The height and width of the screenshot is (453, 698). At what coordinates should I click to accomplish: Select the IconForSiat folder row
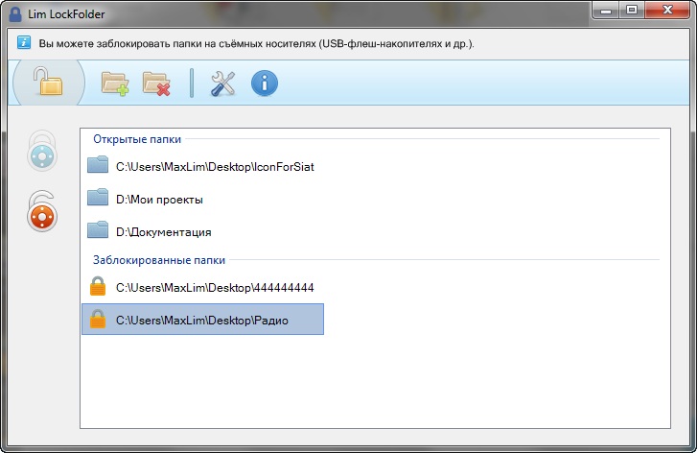pos(203,167)
